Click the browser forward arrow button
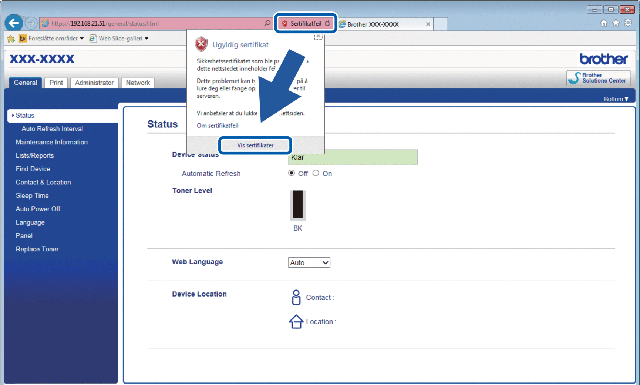This screenshot has width=640, height=385. point(31,23)
